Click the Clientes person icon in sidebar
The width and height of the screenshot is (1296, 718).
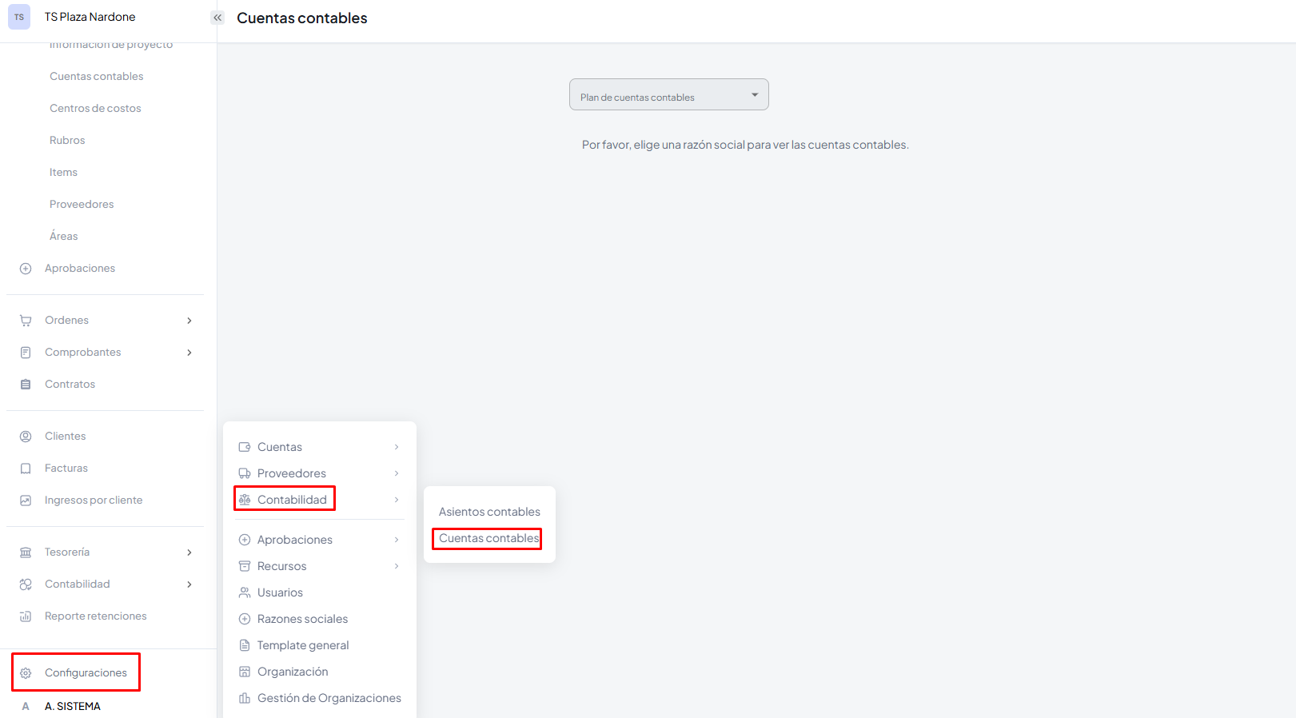click(x=26, y=437)
